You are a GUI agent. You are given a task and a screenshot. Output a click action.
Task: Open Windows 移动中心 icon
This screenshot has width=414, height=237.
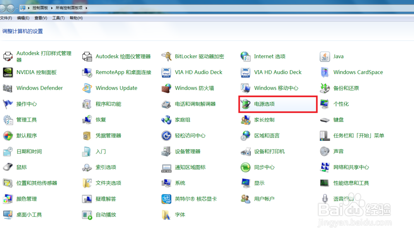click(x=246, y=88)
